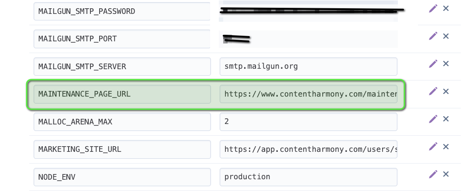
Task: Remove the MAILGUN_SMTP_PORT config var
Action: pyautogui.click(x=446, y=36)
